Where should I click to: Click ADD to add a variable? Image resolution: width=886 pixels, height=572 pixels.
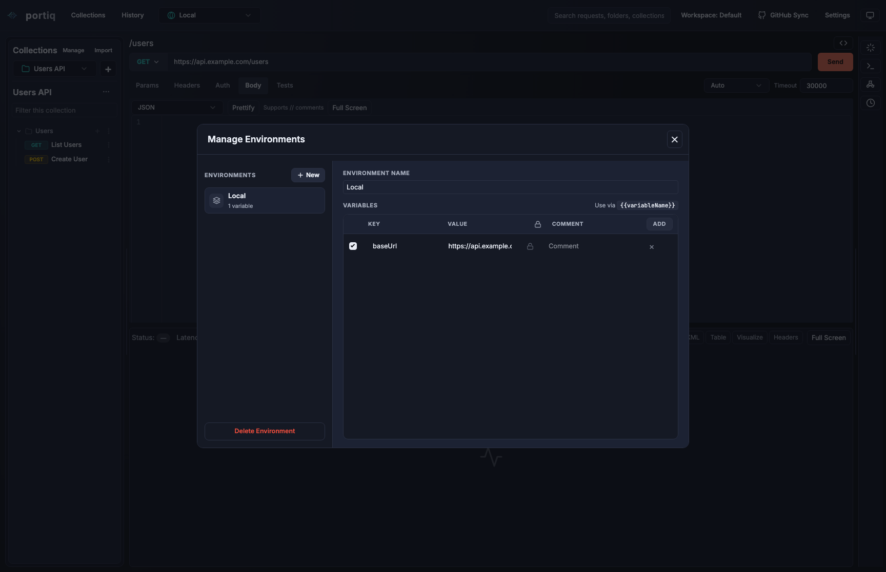coord(659,224)
